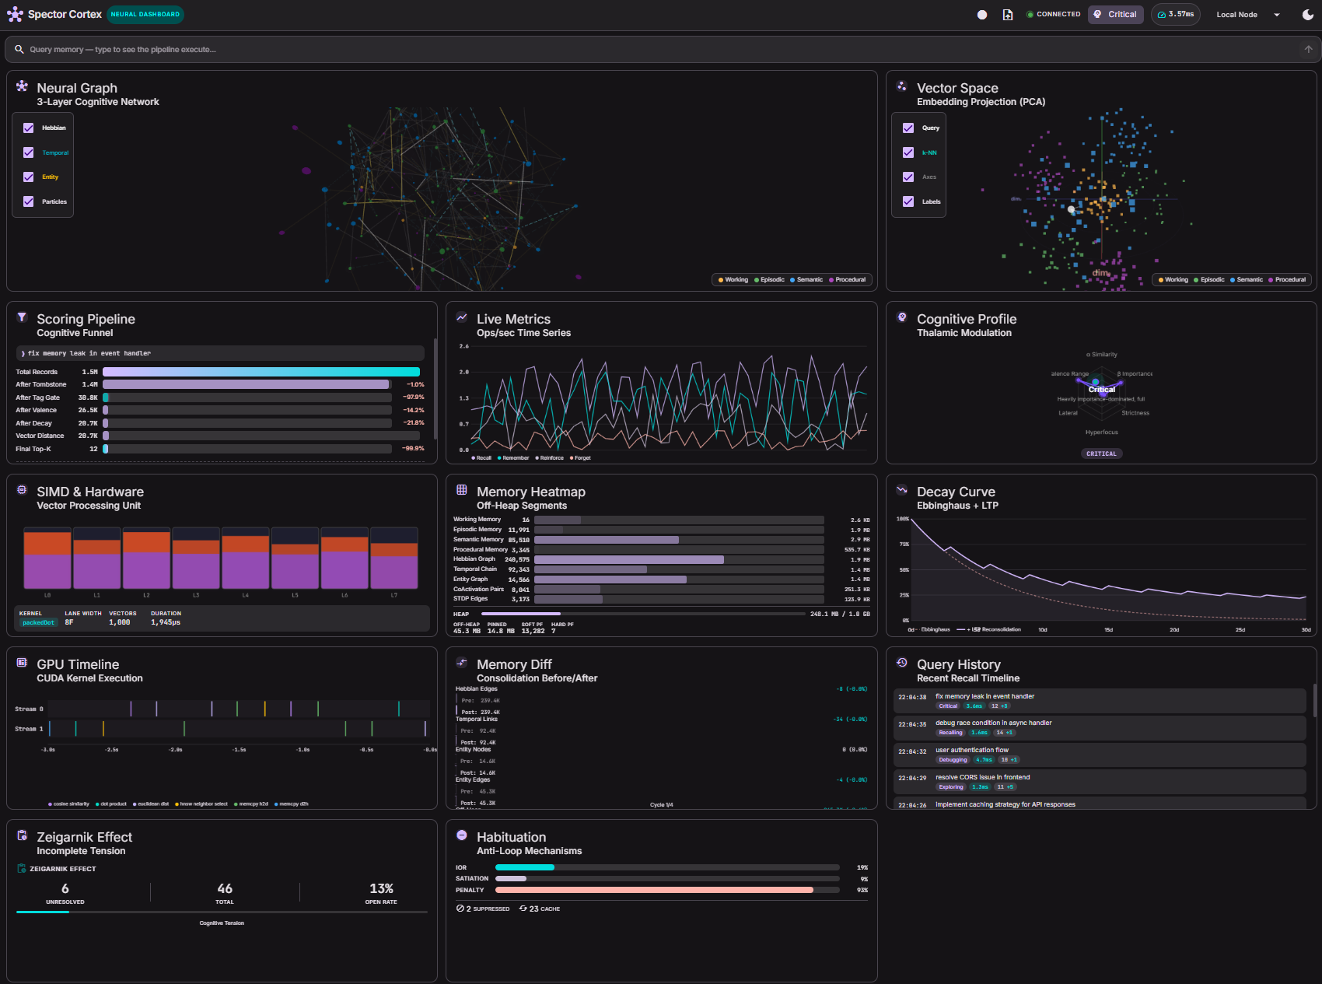Click the latency gauge icon next to 3.57ms
Screen dimensions: 1322x984
(1162, 15)
